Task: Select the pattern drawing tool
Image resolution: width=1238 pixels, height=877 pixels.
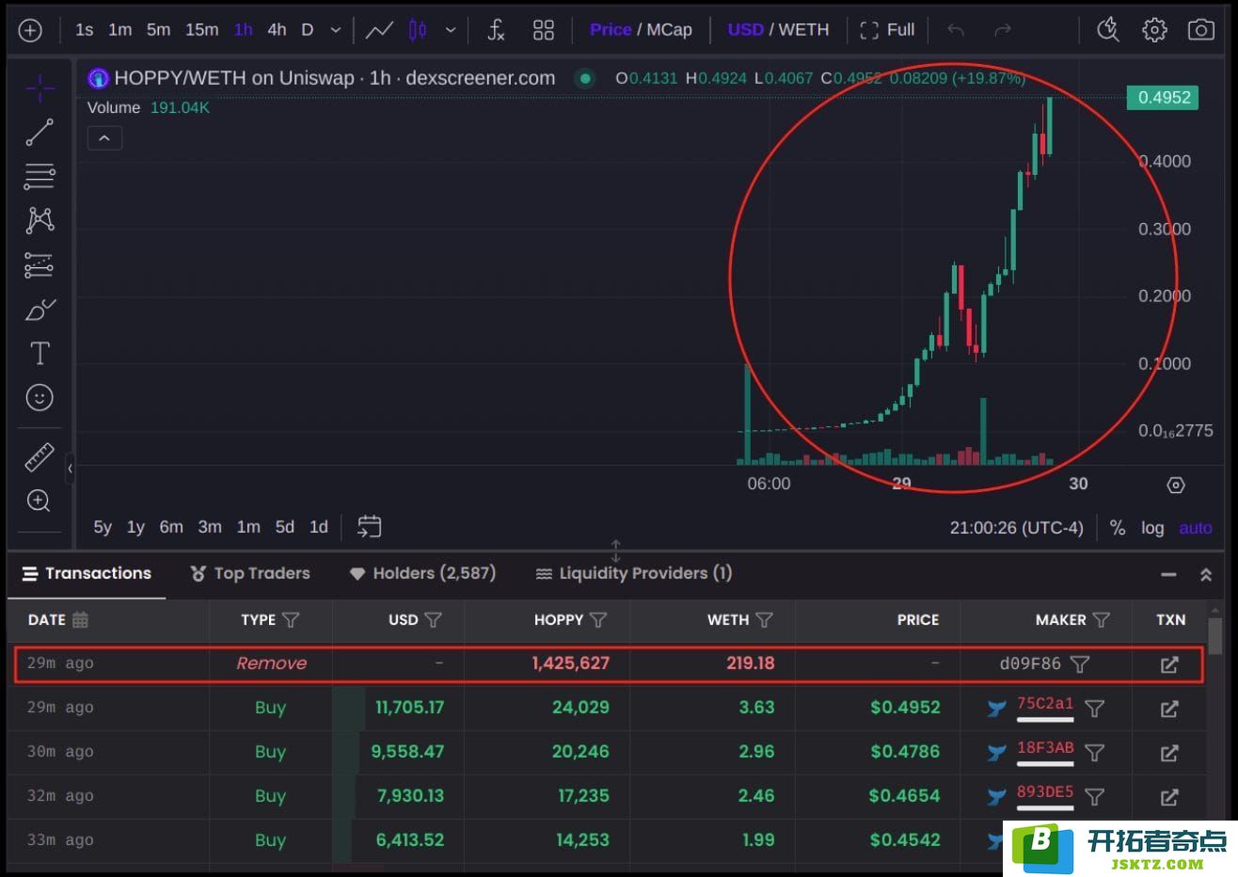Action: 40,220
